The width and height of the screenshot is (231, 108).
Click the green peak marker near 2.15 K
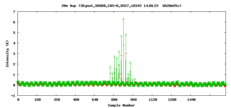coord(130,63)
